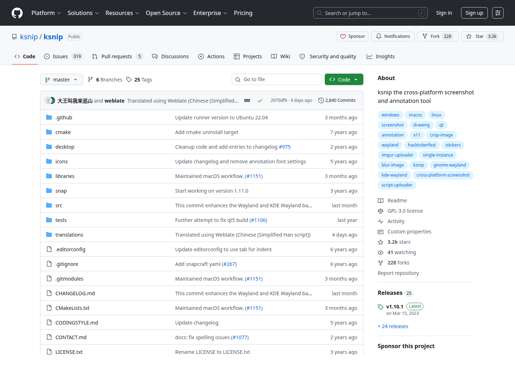The image size is (515, 386).
Task: Open the desktop folder icon
Action: [x=49, y=147]
